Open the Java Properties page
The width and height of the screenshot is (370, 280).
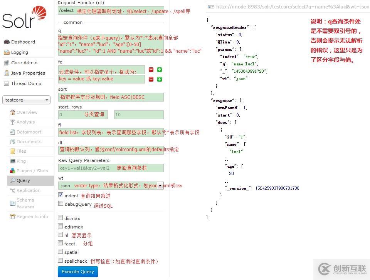pyautogui.click(x=28, y=73)
